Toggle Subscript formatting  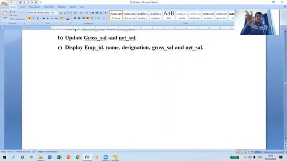[48, 18]
